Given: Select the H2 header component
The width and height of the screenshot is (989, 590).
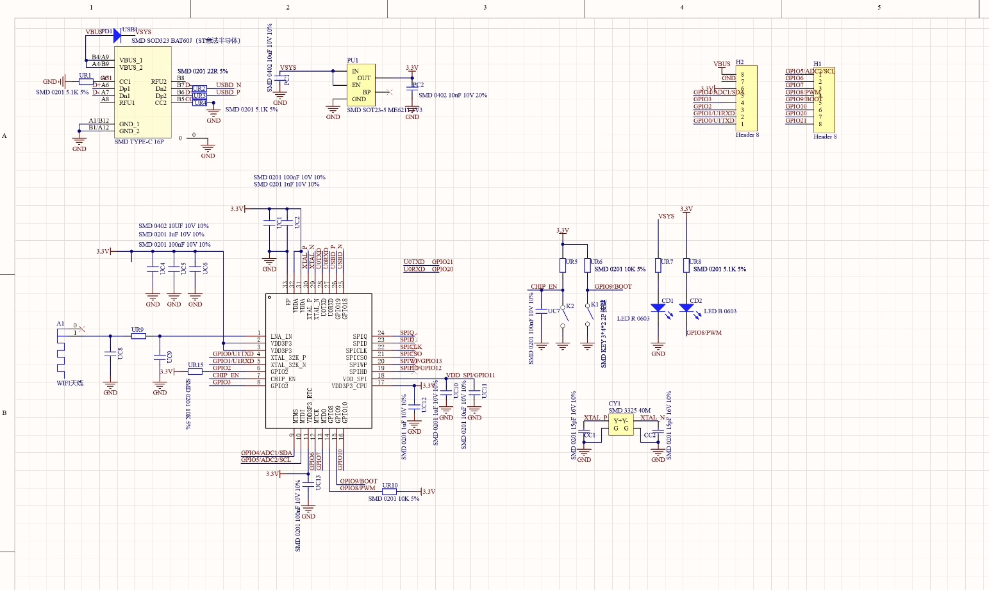Looking at the screenshot, I should pos(747,98).
